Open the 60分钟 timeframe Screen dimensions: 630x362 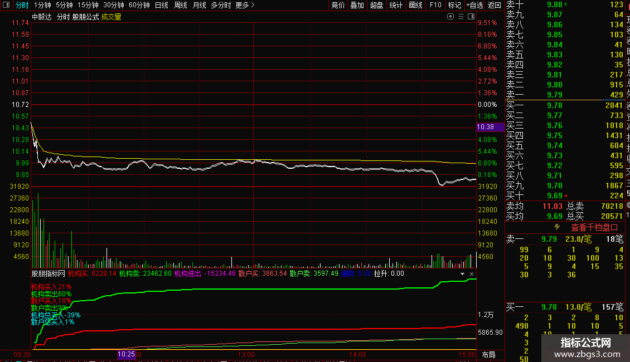[139, 5]
